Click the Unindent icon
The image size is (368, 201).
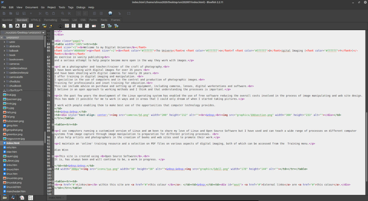(95, 13)
